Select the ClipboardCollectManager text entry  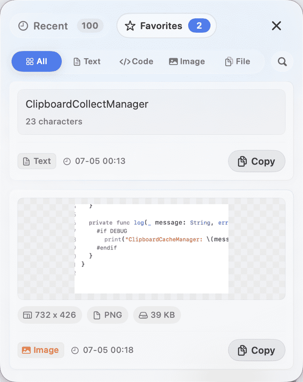pyautogui.click(x=151, y=112)
